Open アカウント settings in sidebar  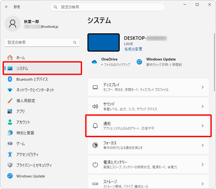click(x=42, y=122)
